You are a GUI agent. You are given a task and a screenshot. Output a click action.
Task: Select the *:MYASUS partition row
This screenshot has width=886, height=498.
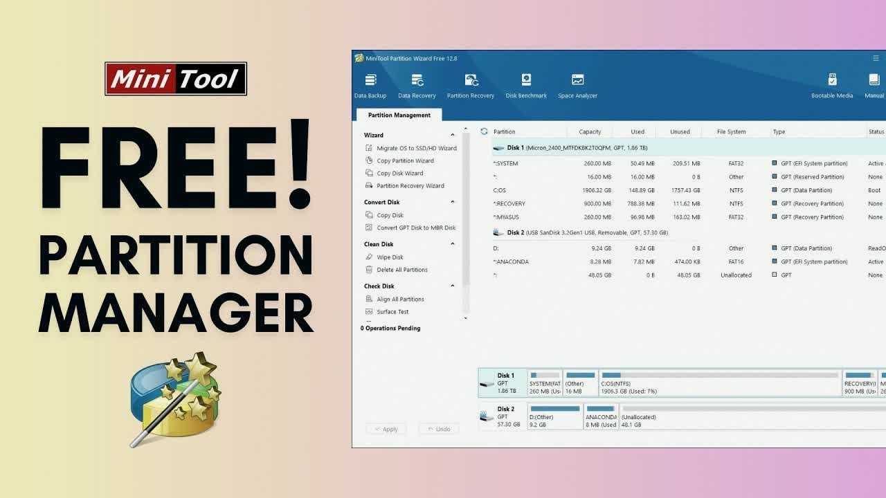[689, 217]
